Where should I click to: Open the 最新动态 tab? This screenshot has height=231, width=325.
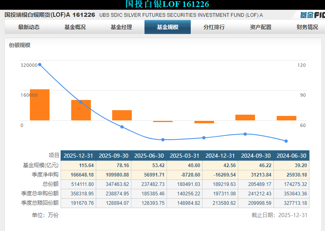[29, 27]
